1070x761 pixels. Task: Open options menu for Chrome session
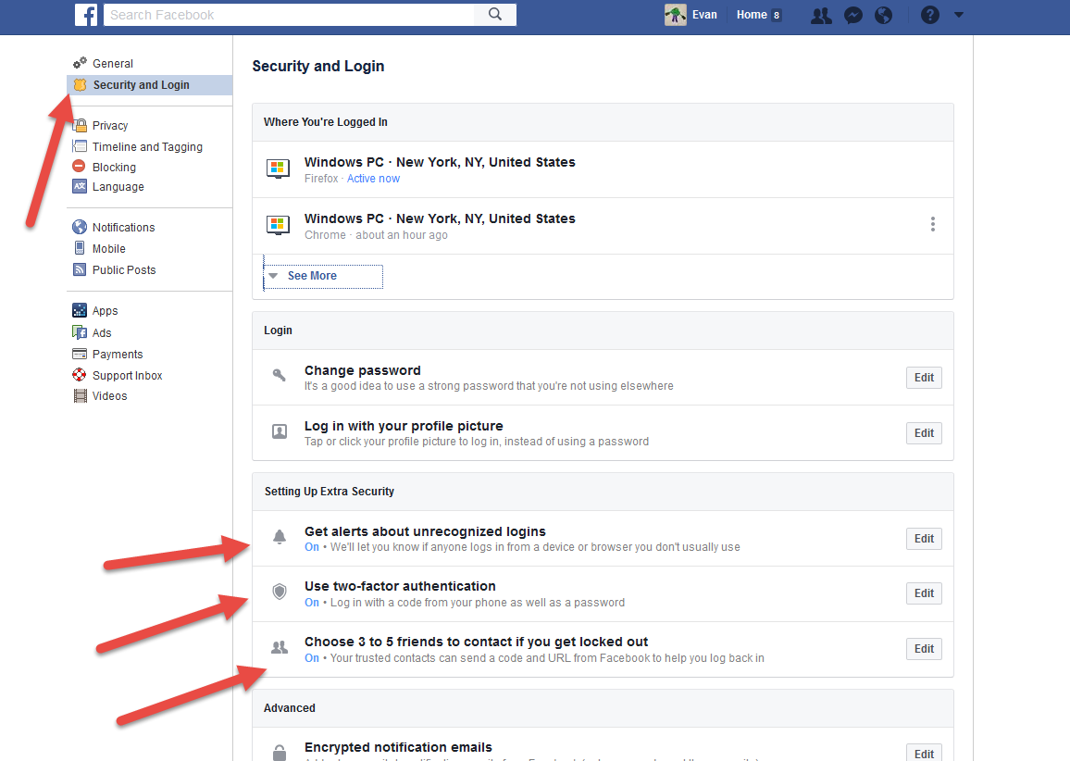[933, 224]
